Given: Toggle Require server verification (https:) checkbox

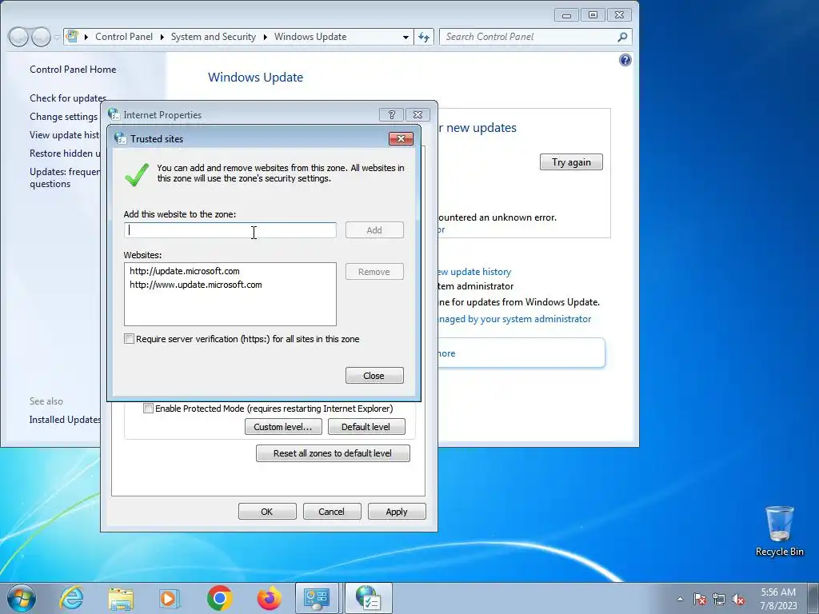Looking at the screenshot, I should (129, 339).
